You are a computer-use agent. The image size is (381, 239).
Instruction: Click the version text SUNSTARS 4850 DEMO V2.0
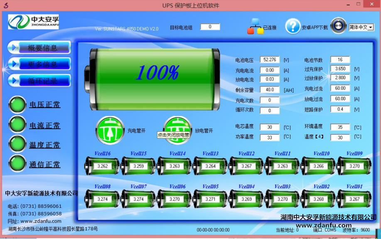131,29
